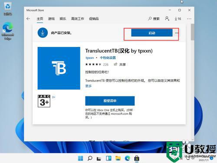Open the 促销品 tab

pyautogui.click(x=94, y=19)
